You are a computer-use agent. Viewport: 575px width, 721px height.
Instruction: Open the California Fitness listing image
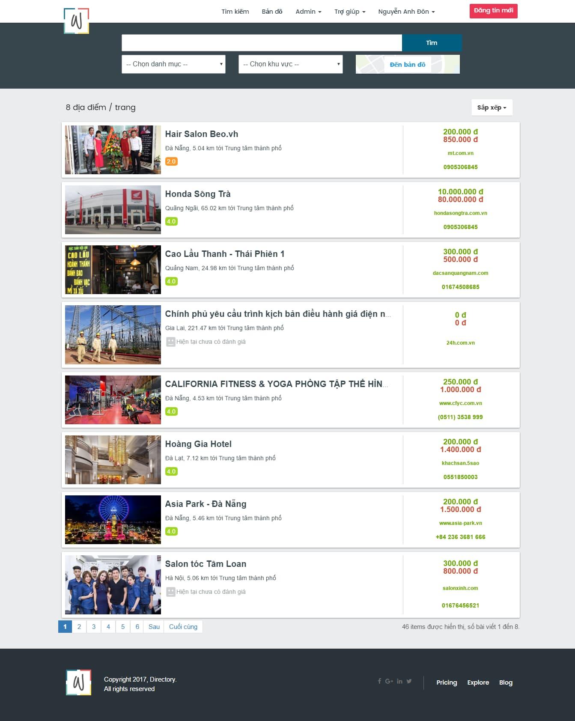pyautogui.click(x=113, y=400)
